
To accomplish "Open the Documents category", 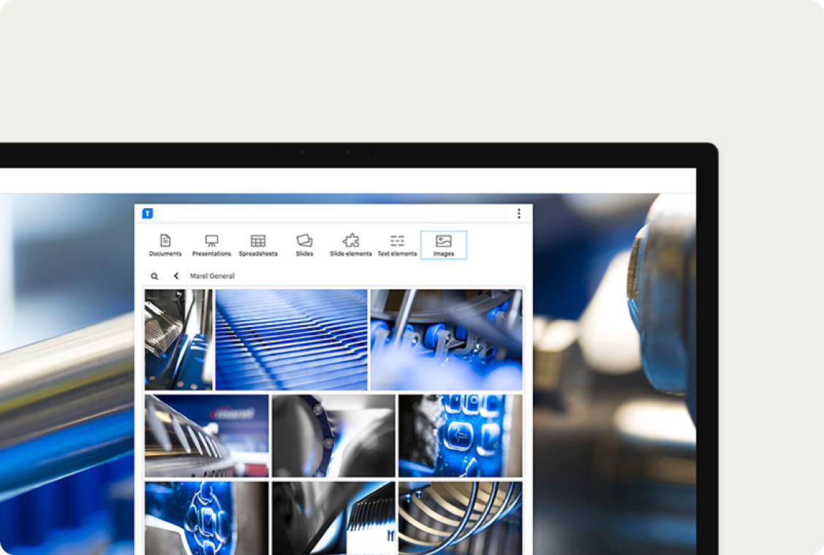I will 165,245.
